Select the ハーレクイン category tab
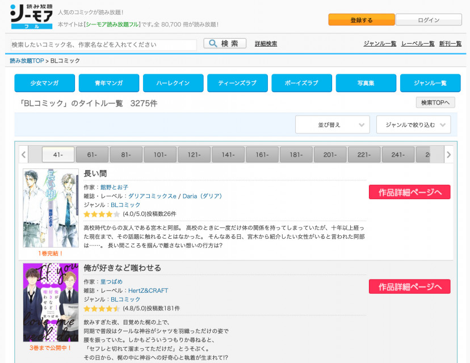Image resolution: width=470 pixels, height=363 pixels. pyautogui.click(x=173, y=82)
